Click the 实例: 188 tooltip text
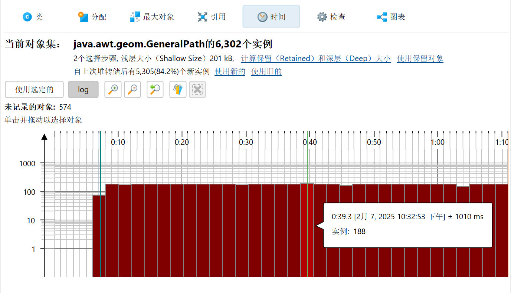This screenshot has height=293, width=511. click(x=348, y=232)
